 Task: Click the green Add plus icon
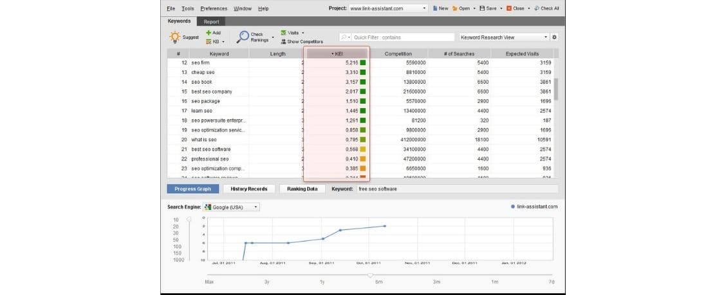[209, 33]
